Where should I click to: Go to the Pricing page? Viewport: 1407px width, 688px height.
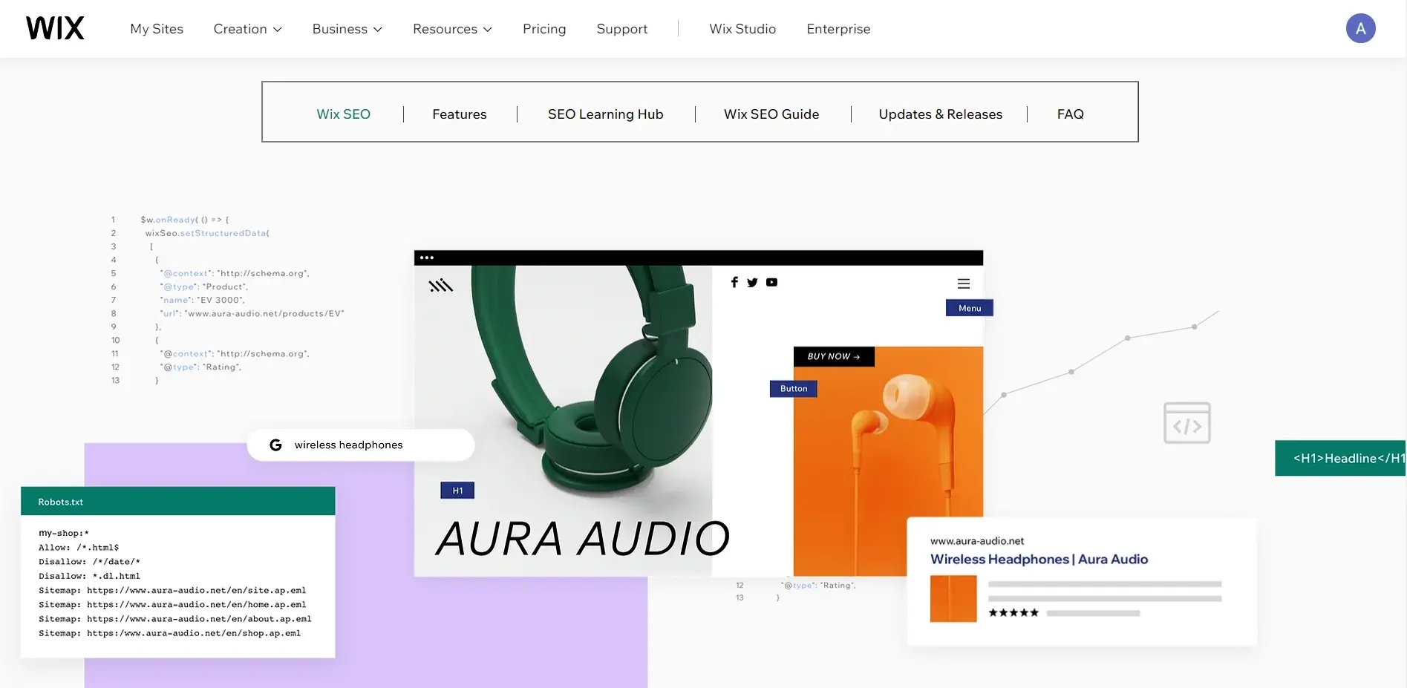[x=544, y=29]
